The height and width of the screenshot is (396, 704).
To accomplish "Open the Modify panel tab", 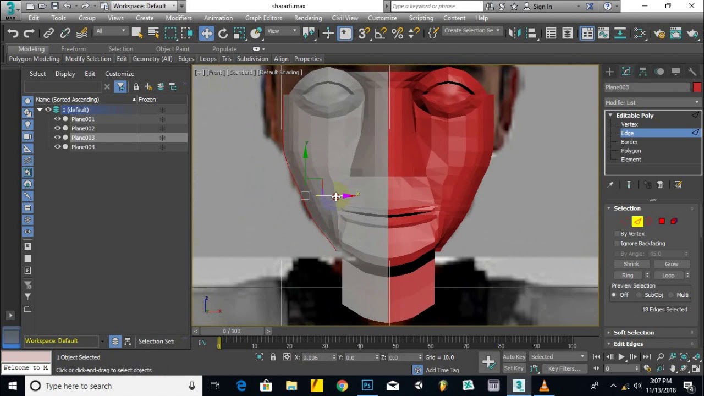I will (x=626, y=72).
